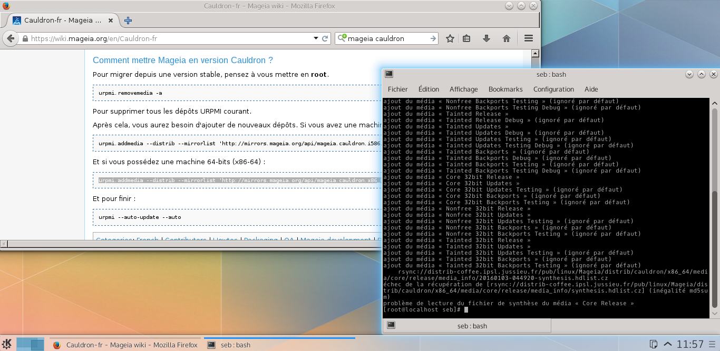Open the KDE application launcher
Screen dimensions: 720x351
7,345
